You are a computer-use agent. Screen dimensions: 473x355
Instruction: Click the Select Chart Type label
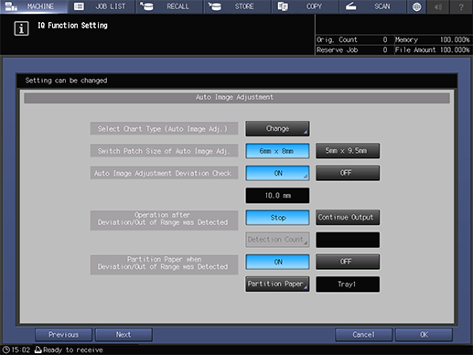164,129
